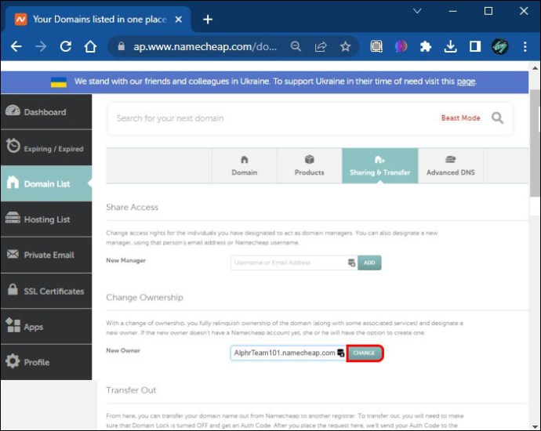Click the Namecheap favicon on the tab
Image resolution: width=541 pixels, height=431 pixels.
pyautogui.click(x=20, y=20)
